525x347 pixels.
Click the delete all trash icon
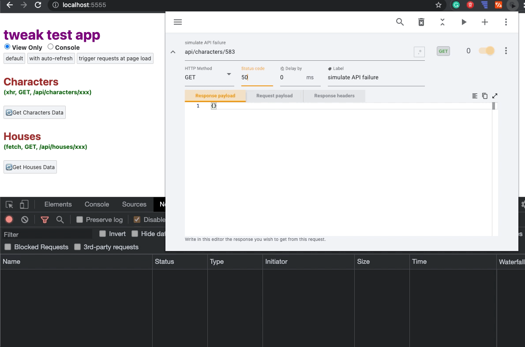pos(421,22)
